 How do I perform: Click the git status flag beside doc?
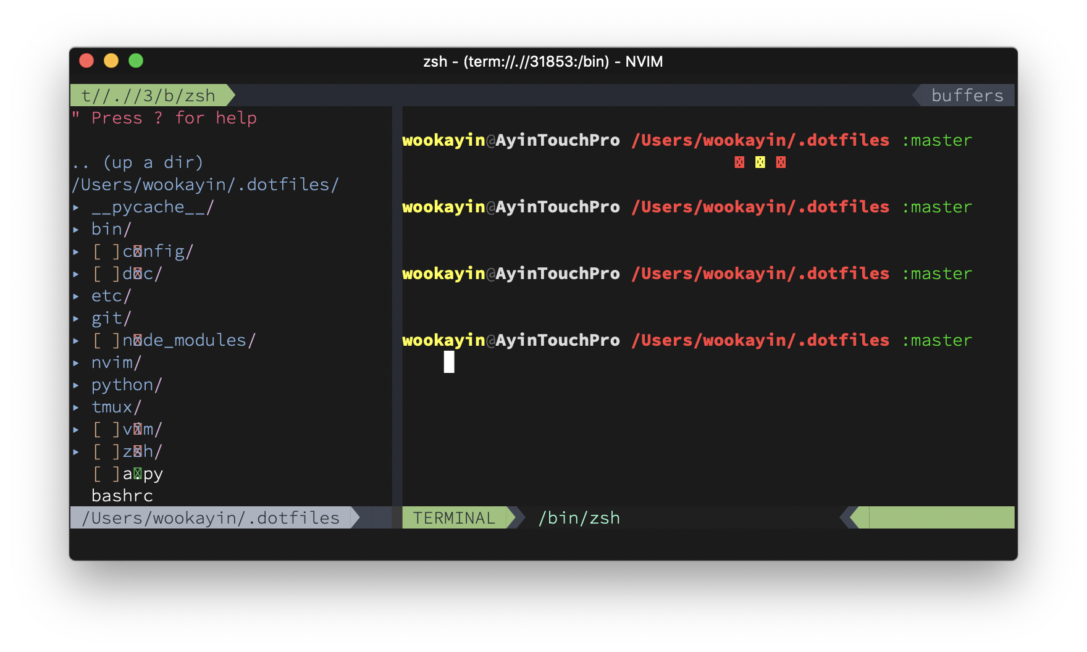coord(106,274)
